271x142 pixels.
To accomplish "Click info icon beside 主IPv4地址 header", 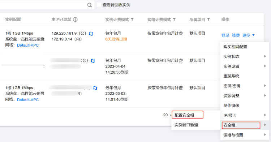I will coord(75,20).
